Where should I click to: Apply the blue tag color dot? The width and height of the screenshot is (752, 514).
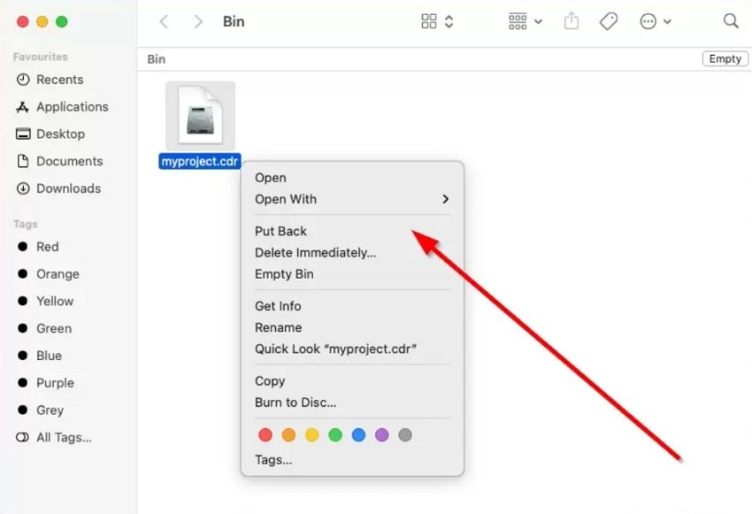358,435
